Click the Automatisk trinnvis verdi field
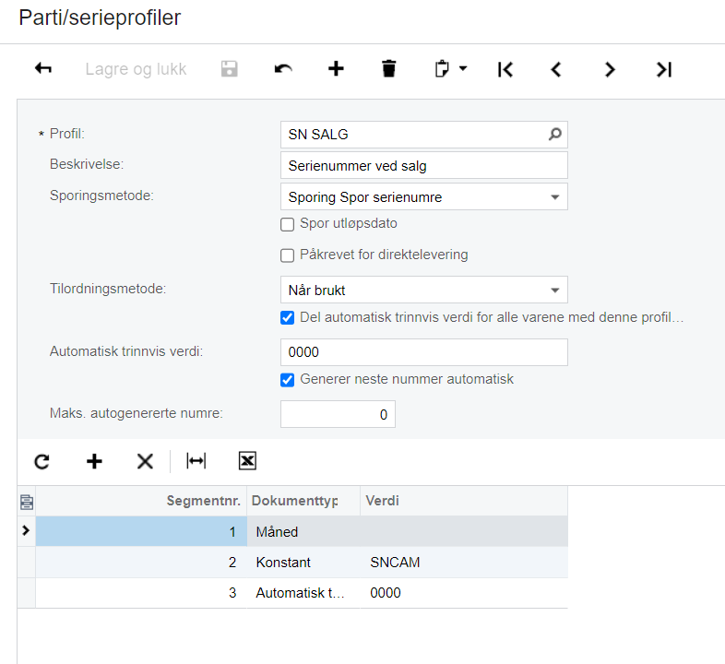 (x=424, y=352)
